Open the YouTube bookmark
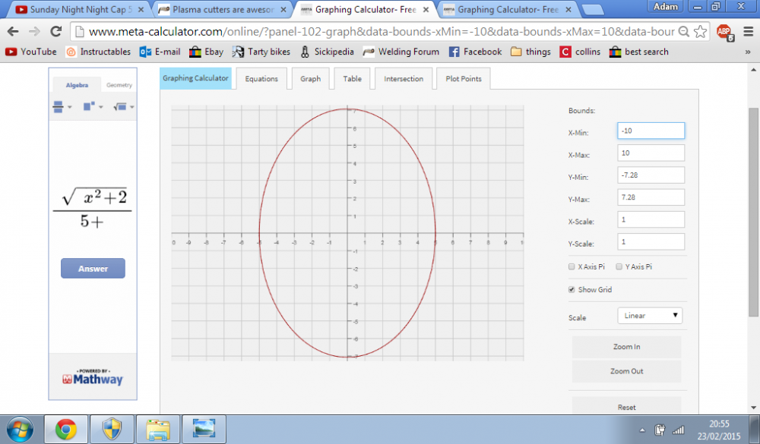 click(x=31, y=52)
